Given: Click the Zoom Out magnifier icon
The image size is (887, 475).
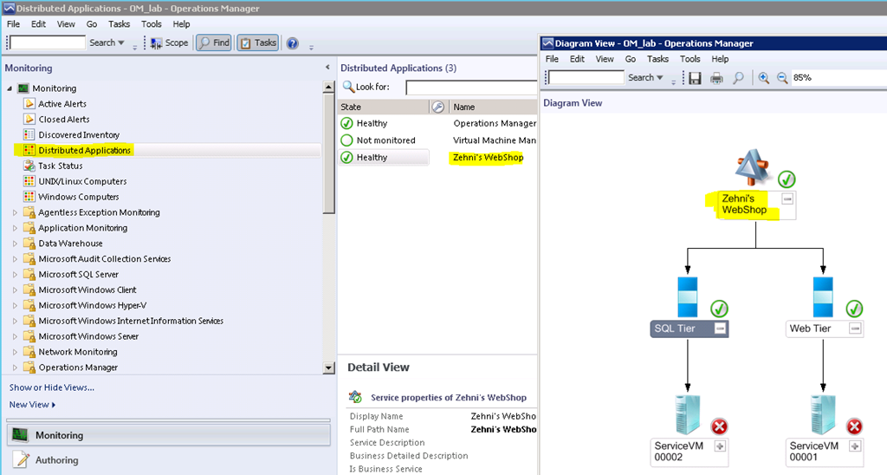Looking at the screenshot, I should 781,78.
